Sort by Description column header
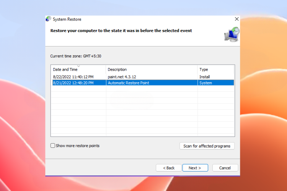 coord(152,70)
